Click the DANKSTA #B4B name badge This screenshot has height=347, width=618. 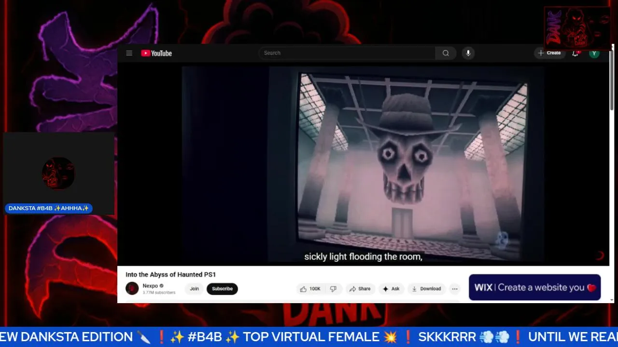pos(48,208)
